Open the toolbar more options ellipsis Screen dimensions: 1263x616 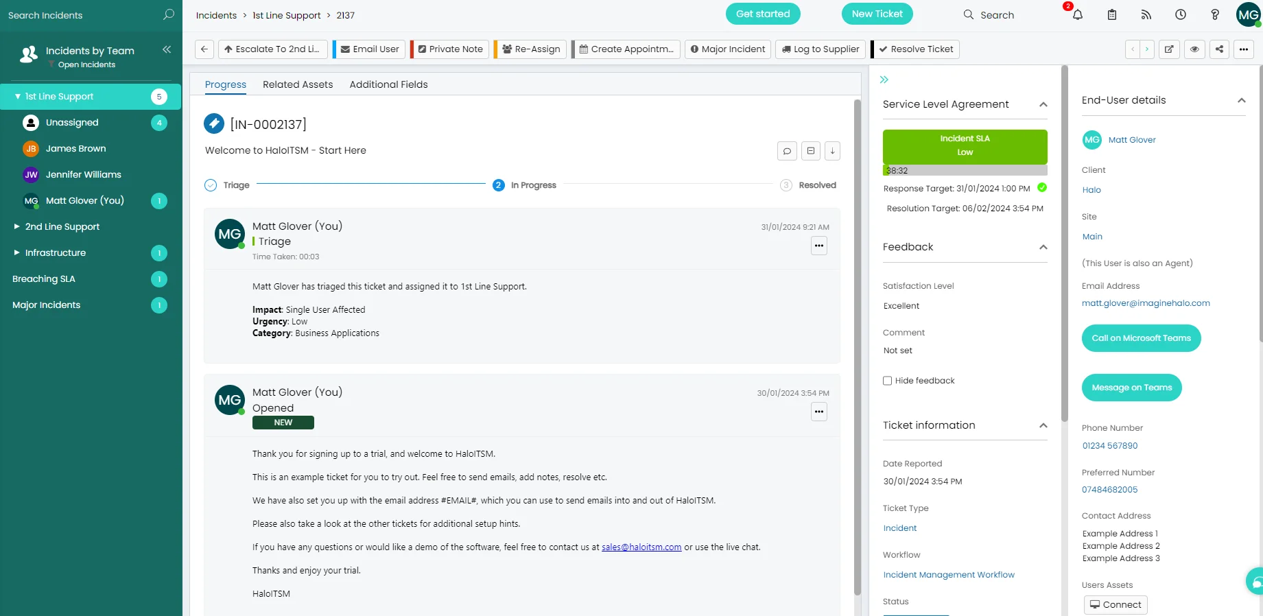pyautogui.click(x=1244, y=49)
